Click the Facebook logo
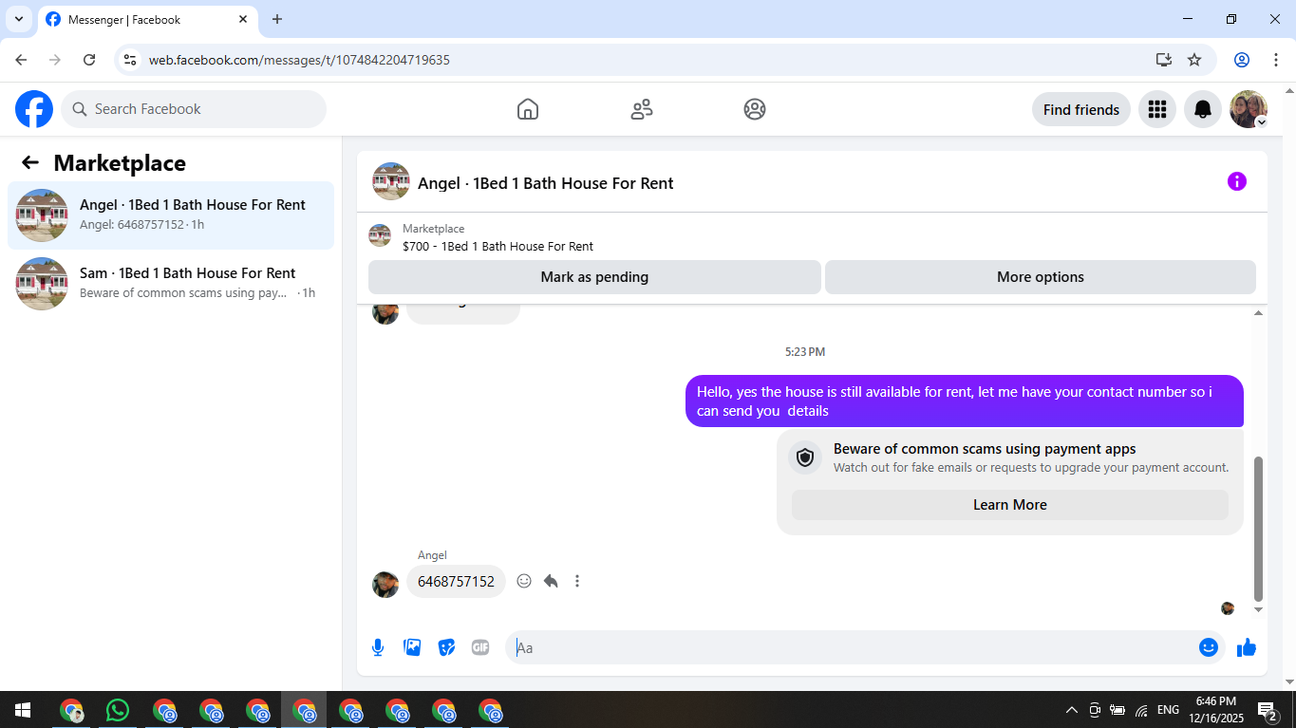The height and width of the screenshot is (728, 1296). click(x=34, y=109)
